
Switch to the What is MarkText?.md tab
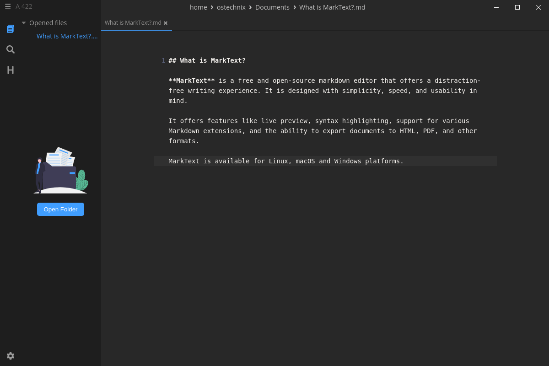coord(133,23)
